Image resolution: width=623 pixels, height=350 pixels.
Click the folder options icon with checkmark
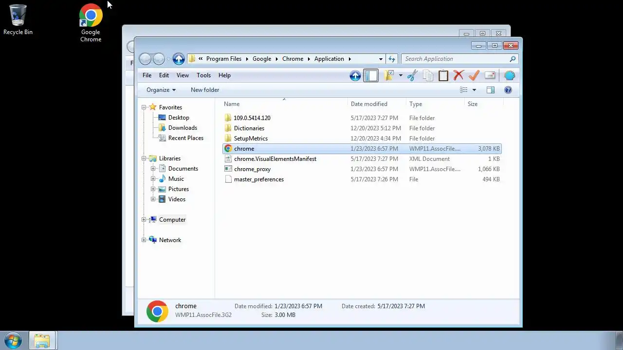click(x=389, y=75)
